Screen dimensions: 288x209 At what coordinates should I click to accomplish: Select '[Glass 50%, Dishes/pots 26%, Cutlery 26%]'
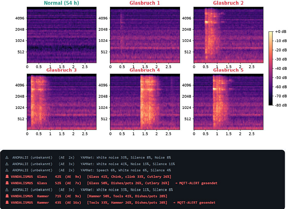pyautogui.click(x=128, y=183)
